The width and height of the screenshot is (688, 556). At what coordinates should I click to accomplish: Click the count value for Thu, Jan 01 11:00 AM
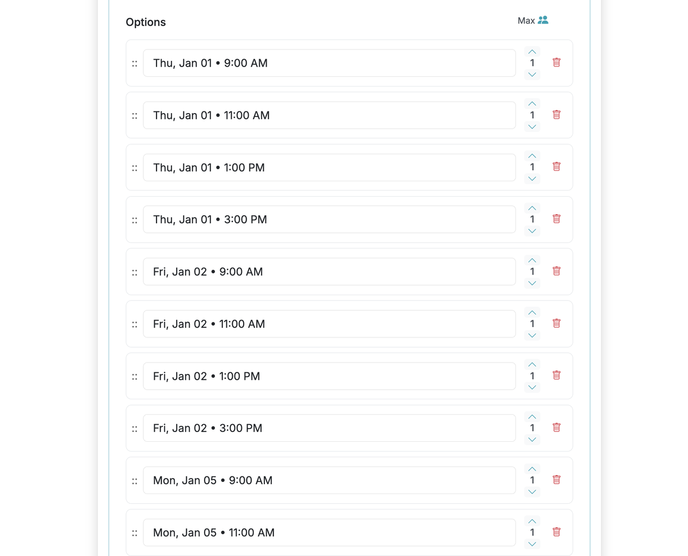pos(531,115)
